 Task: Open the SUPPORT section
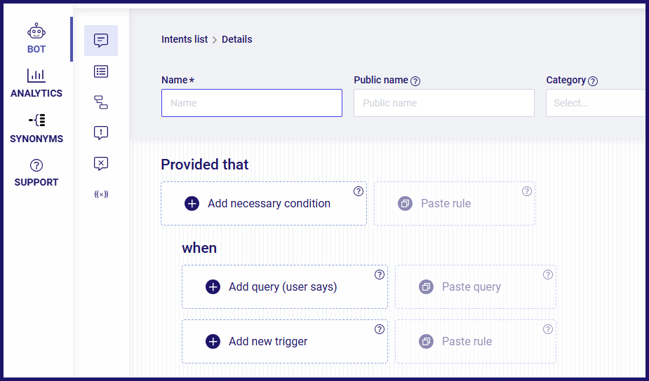click(36, 173)
